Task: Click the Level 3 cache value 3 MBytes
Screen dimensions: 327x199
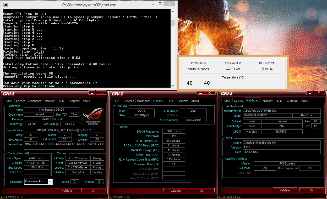Action: 78,172
